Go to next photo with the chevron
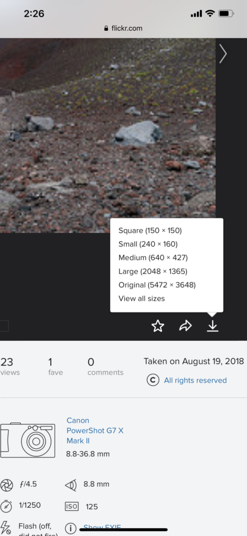Image resolution: width=247 pixels, height=536 pixels. pyautogui.click(x=223, y=54)
